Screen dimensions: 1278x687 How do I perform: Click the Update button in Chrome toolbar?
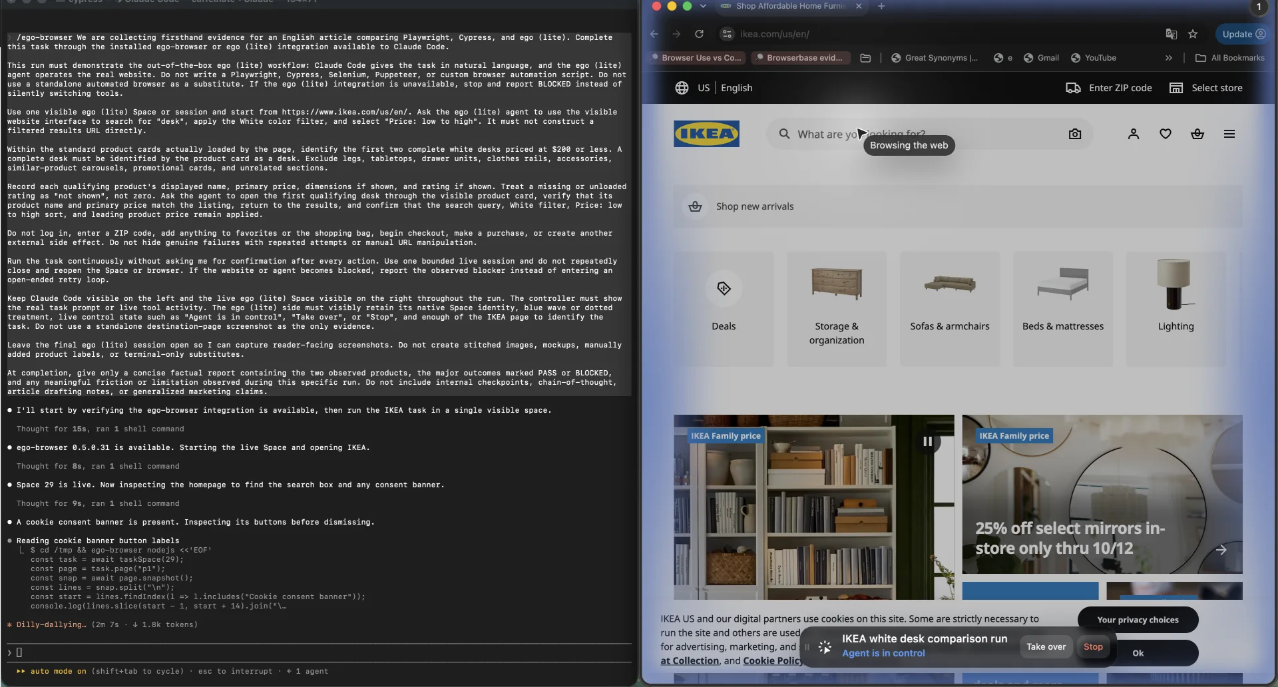pos(1243,34)
